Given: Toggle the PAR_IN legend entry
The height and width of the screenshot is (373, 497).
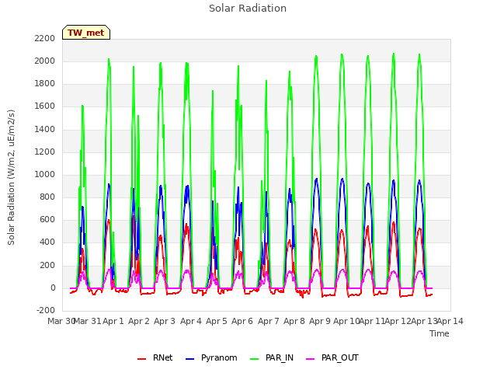Looking at the screenshot, I should click(x=272, y=357).
